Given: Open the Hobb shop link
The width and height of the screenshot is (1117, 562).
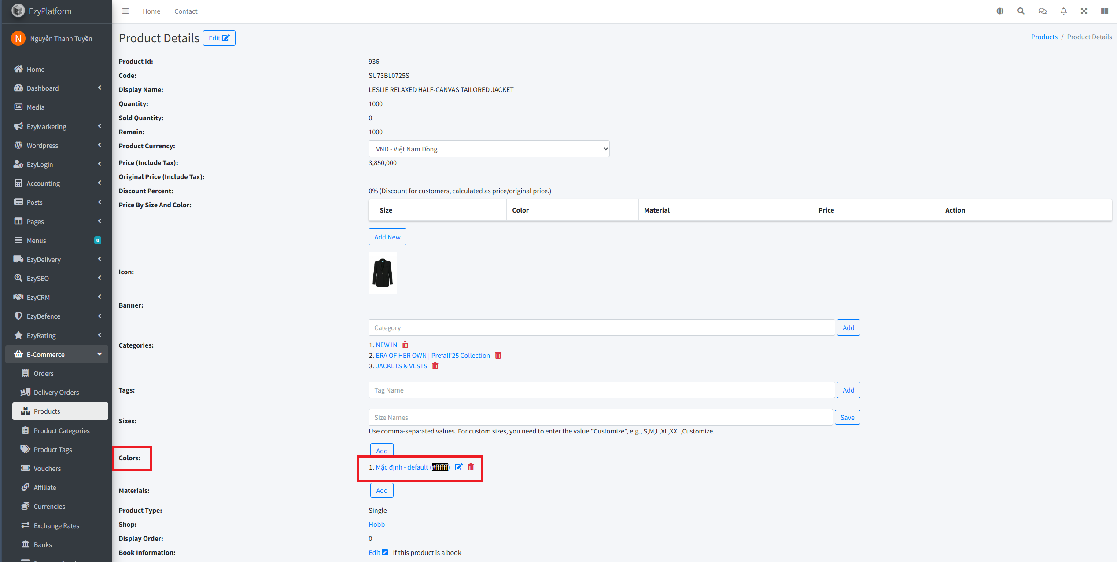Looking at the screenshot, I should click(x=376, y=524).
